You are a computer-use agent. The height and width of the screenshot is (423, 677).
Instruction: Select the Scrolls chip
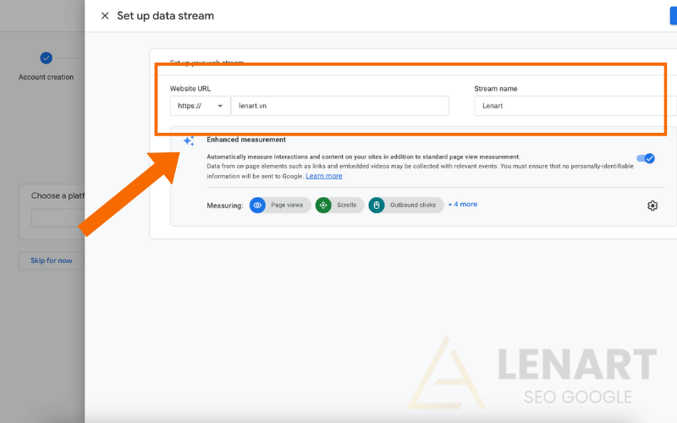[x=340, y=205]
